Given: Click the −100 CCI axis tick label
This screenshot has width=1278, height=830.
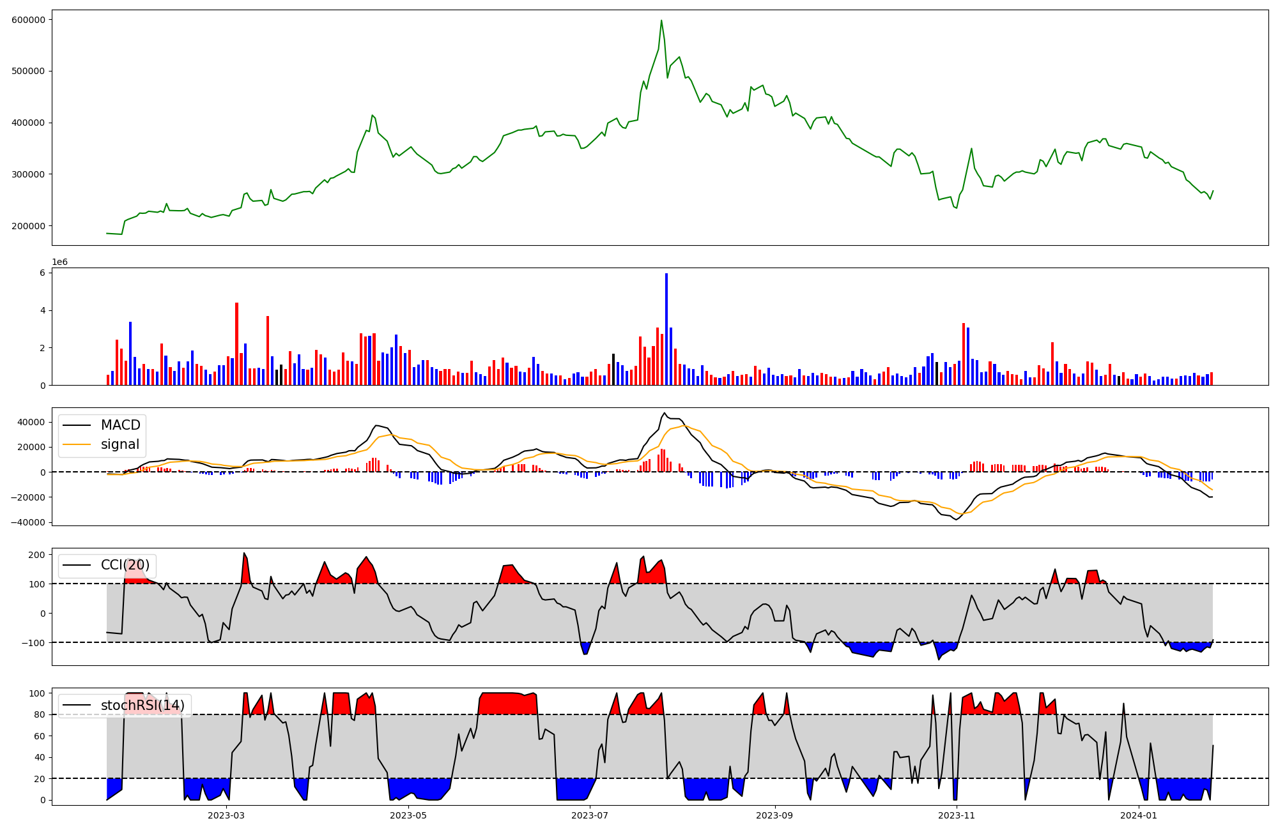Looking at the screenshot, I should tap(33, 642).
